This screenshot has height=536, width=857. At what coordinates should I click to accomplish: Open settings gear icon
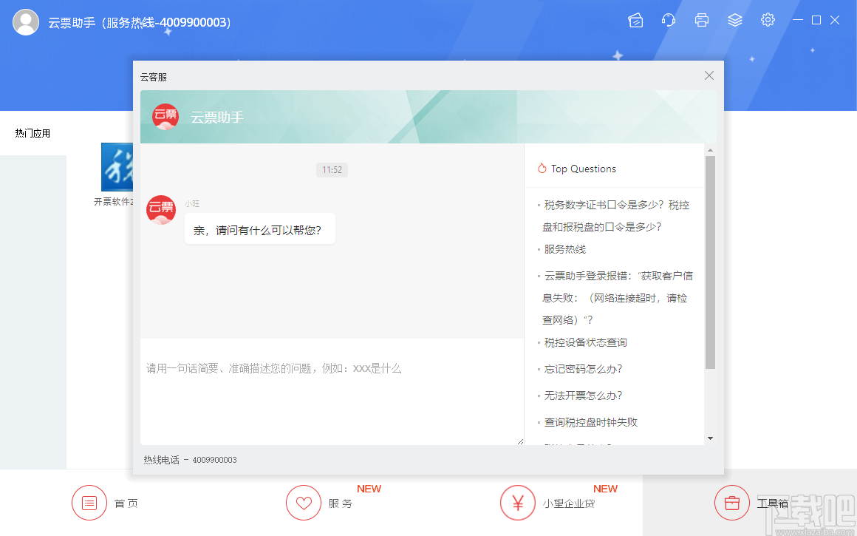(x=768, y=20)
